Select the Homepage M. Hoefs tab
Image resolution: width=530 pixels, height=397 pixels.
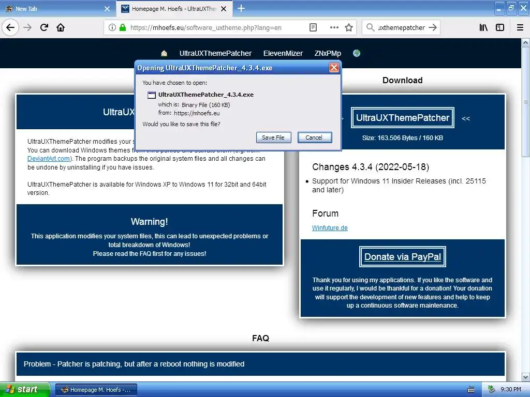pos(174,9)
